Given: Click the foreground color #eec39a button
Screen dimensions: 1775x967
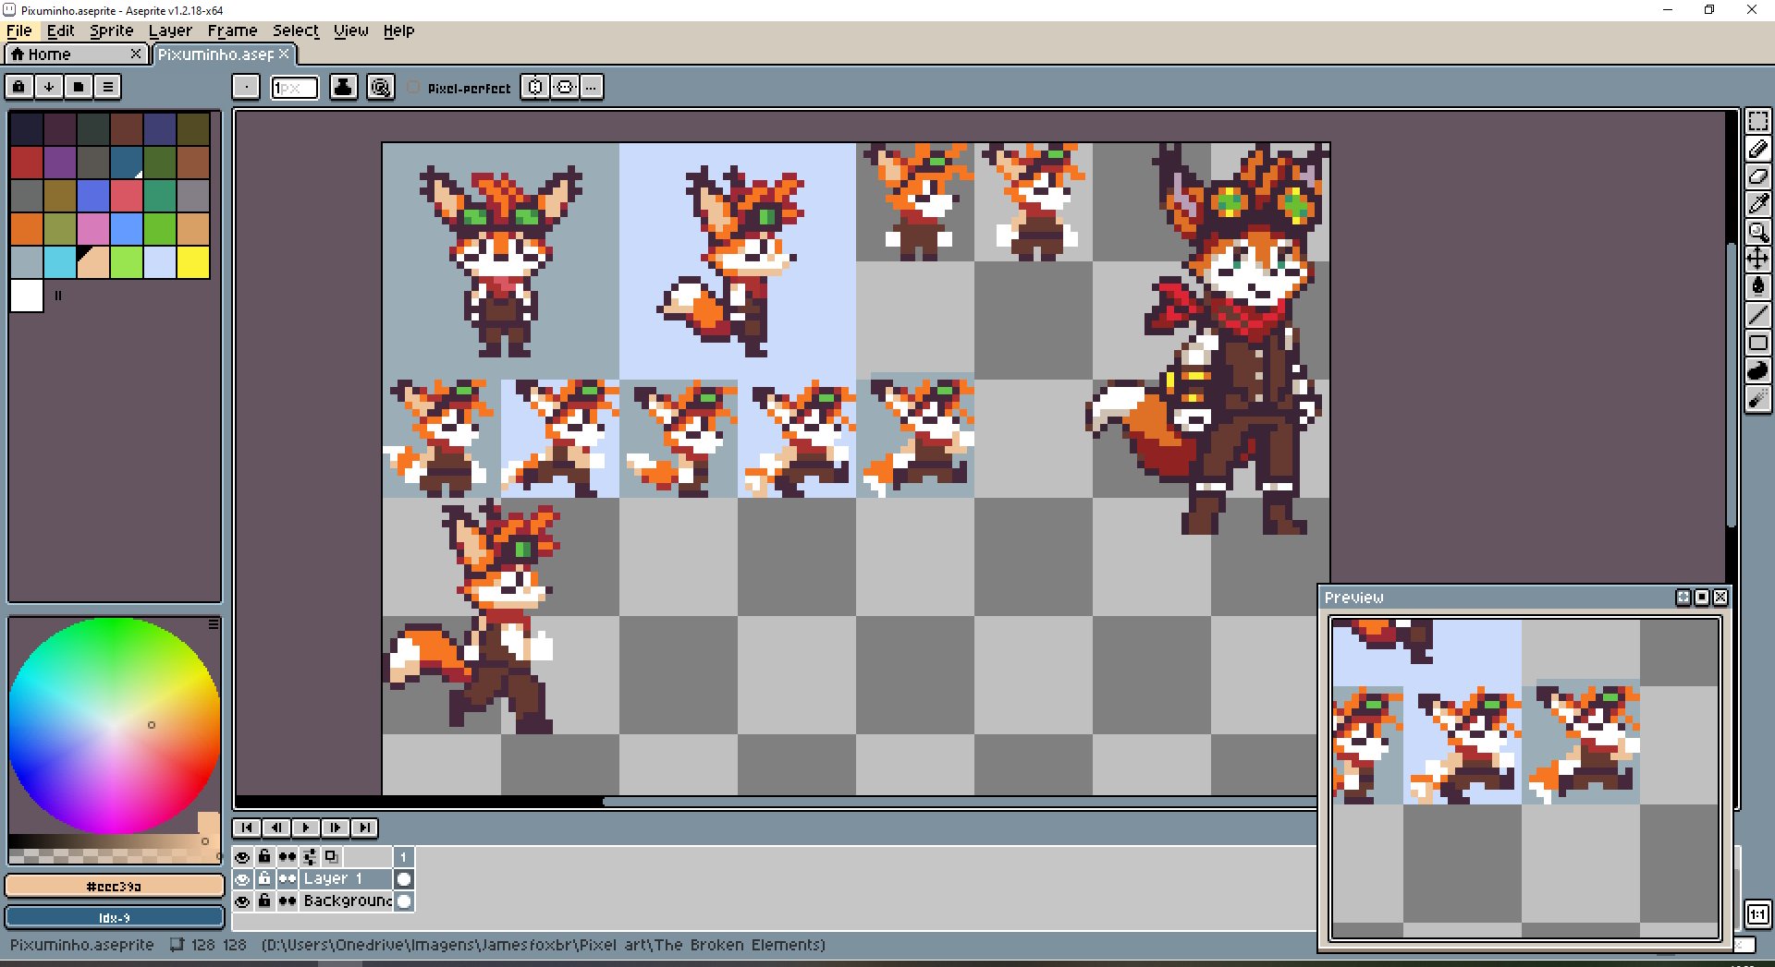Looking at the screenshot, I should pyautogui.click(x=115, y=886).
